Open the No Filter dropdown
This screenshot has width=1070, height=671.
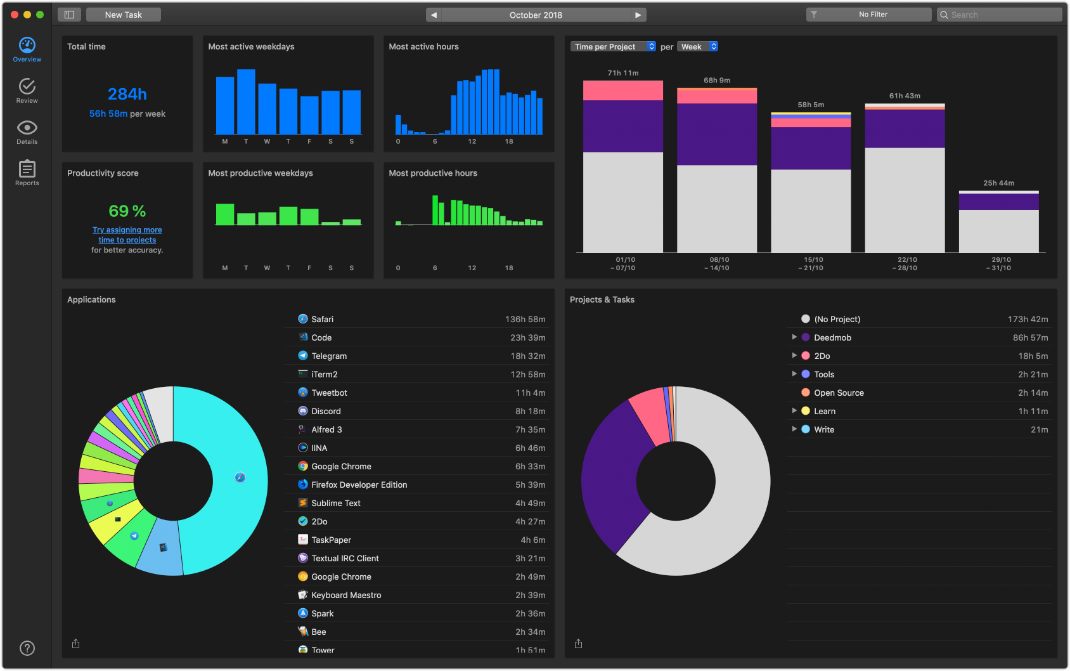pos(868,15)
